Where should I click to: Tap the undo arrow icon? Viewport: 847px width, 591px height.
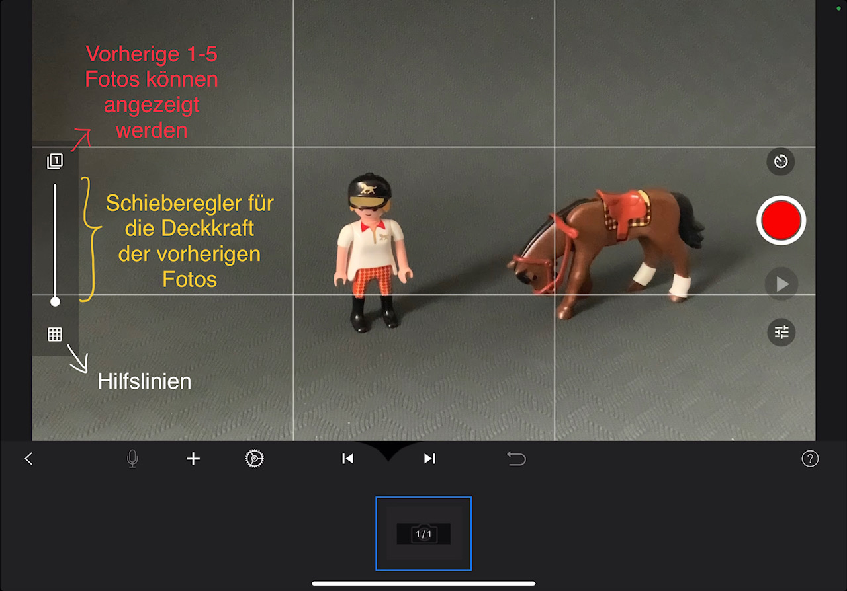(516, 459)
